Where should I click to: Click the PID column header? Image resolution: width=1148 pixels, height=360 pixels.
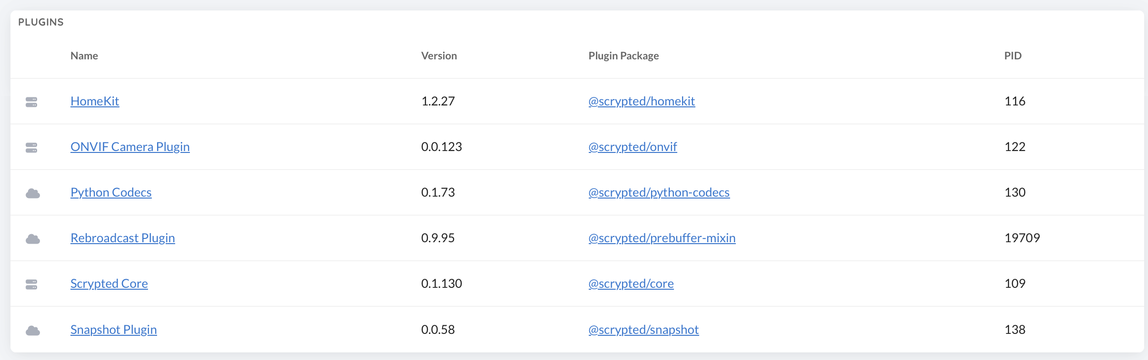[x=1013, y=56]
